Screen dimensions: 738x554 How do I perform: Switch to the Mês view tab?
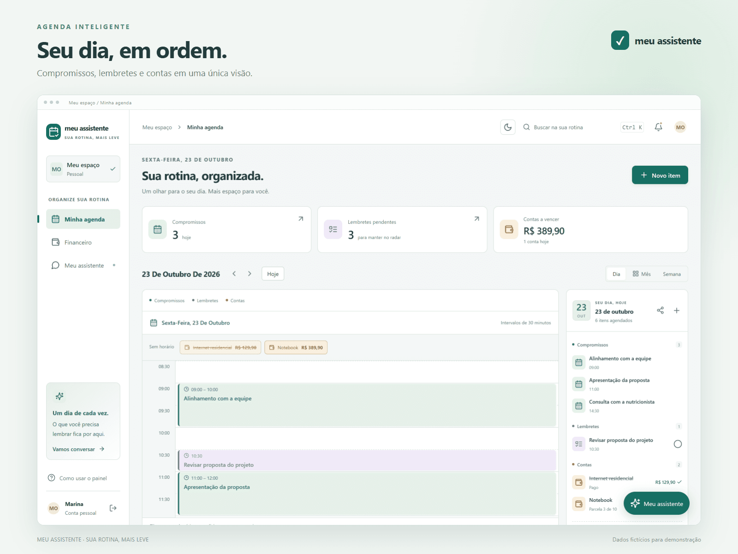pyautogui.click(x=642, y=274)
